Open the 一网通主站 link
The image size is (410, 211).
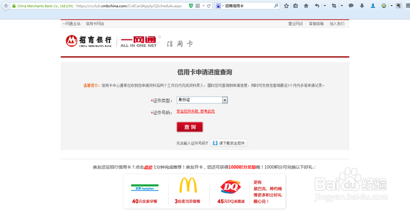pyautogui.click(x=71, y=24)
